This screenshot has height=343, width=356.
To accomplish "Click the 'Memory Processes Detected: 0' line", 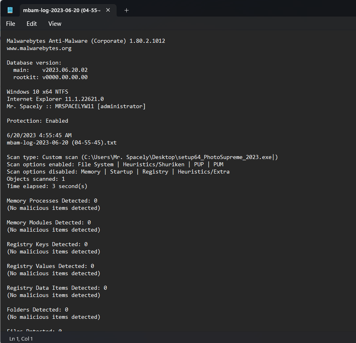I will 52,201.
